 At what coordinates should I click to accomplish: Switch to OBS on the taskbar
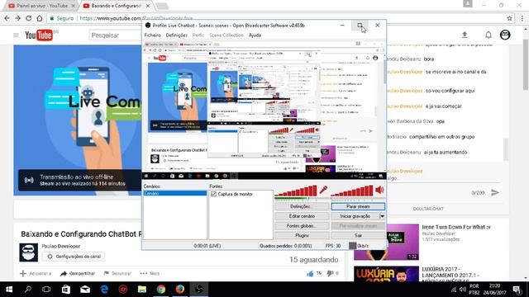[199, 290]
